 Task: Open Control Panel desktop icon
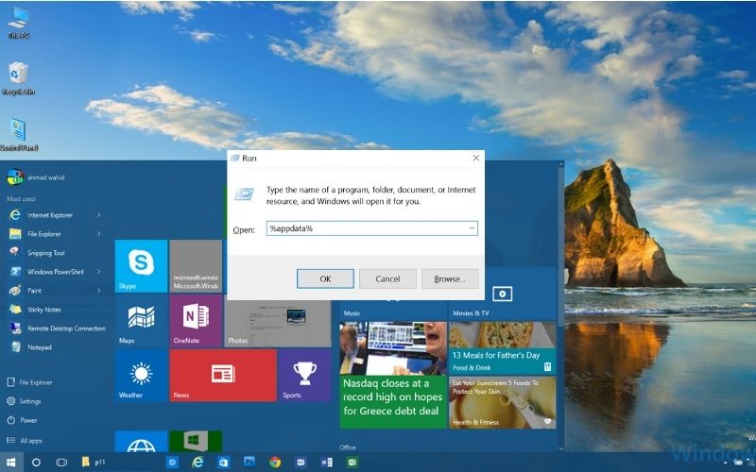pyautogui.click(x=18, y=135)
